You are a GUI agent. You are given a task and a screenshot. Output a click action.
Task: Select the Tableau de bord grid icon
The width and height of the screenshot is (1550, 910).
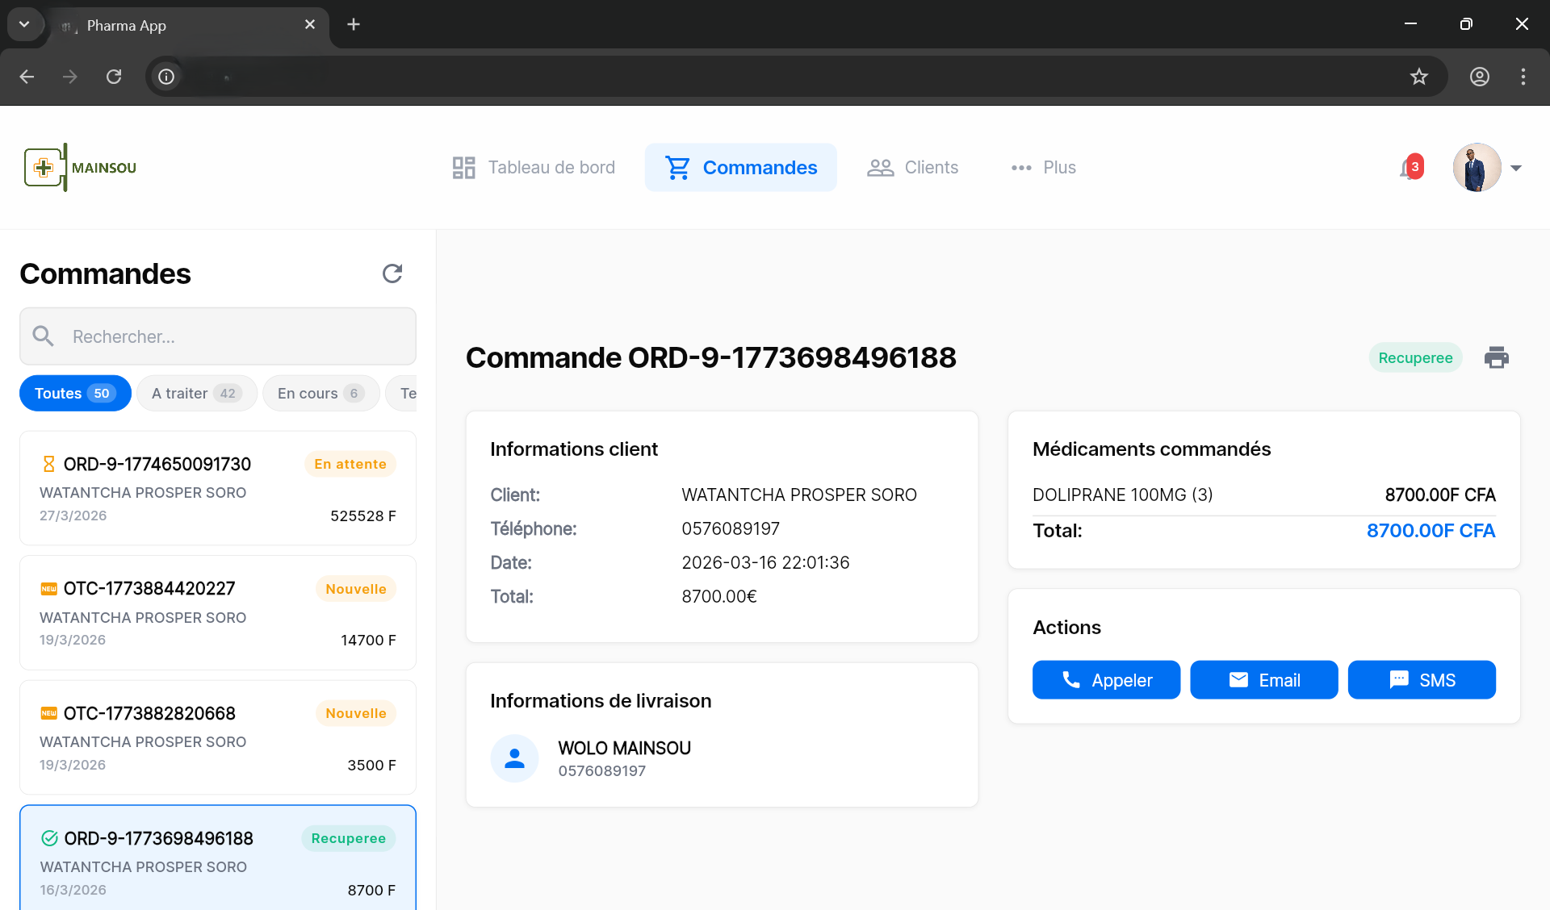pyautogui.click(x=464, y=167)
